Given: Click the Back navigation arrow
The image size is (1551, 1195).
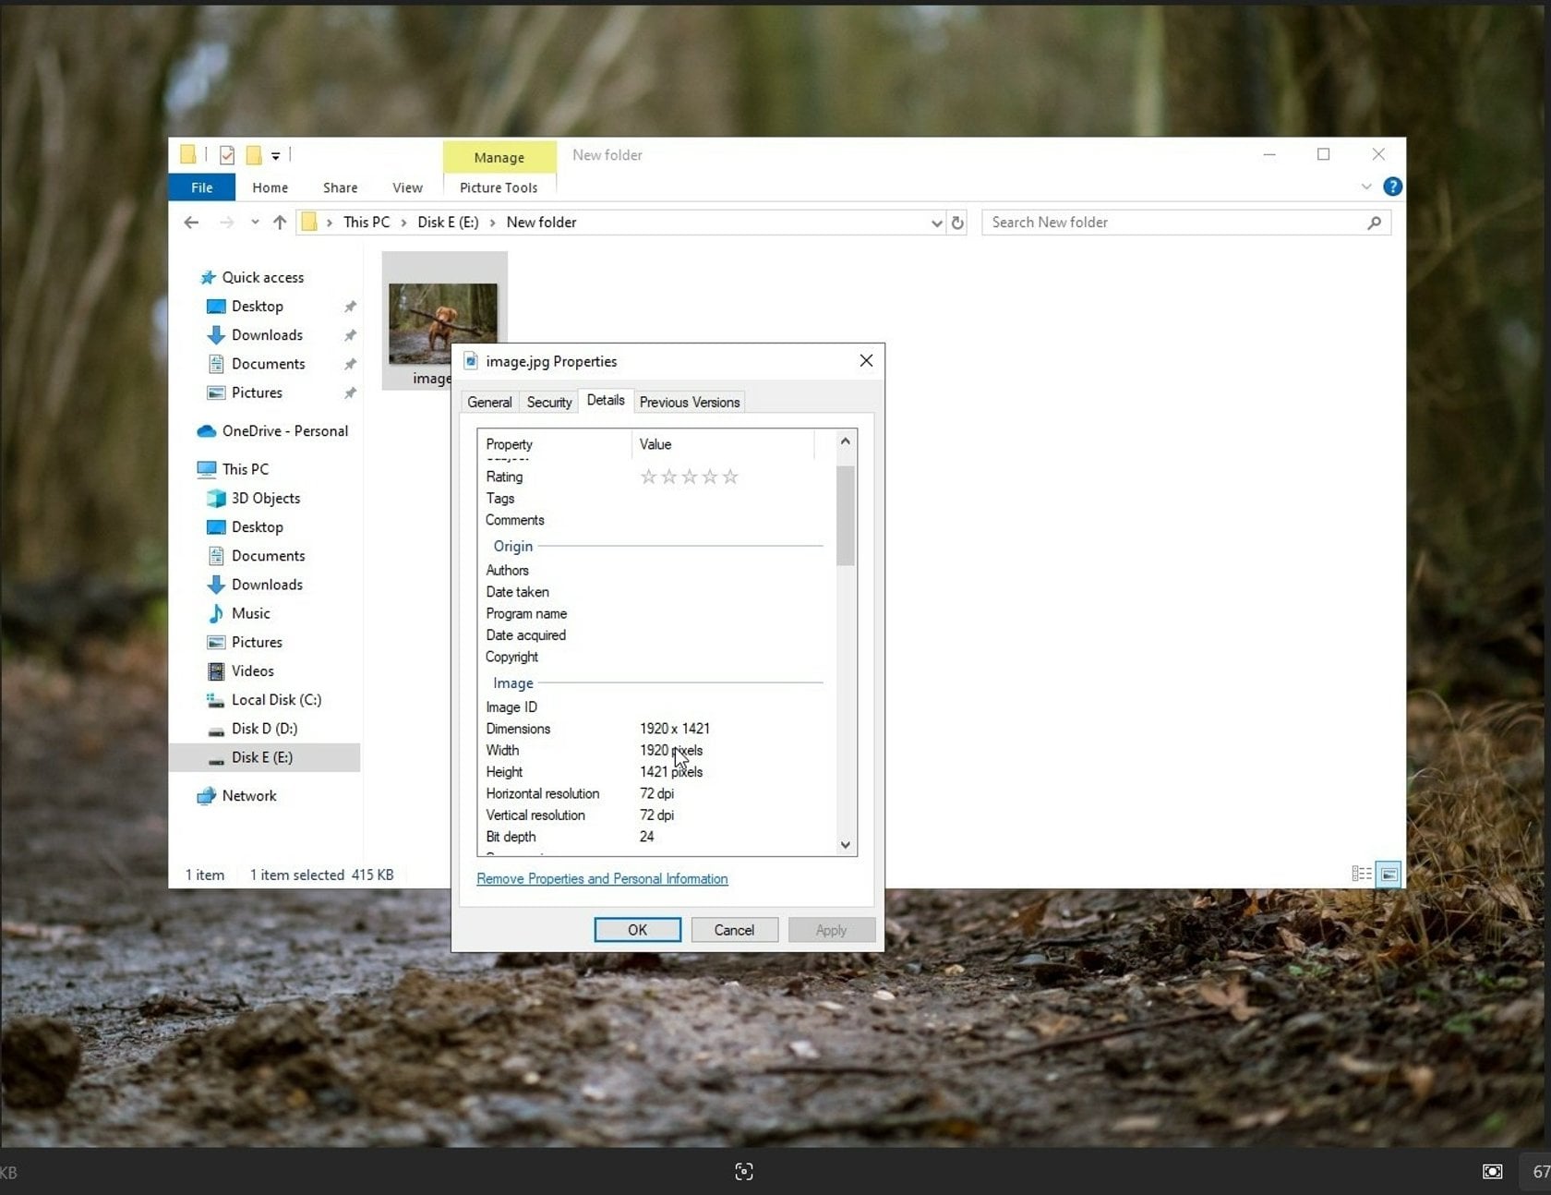Looking at the screenshot, I should coord(191,222).
